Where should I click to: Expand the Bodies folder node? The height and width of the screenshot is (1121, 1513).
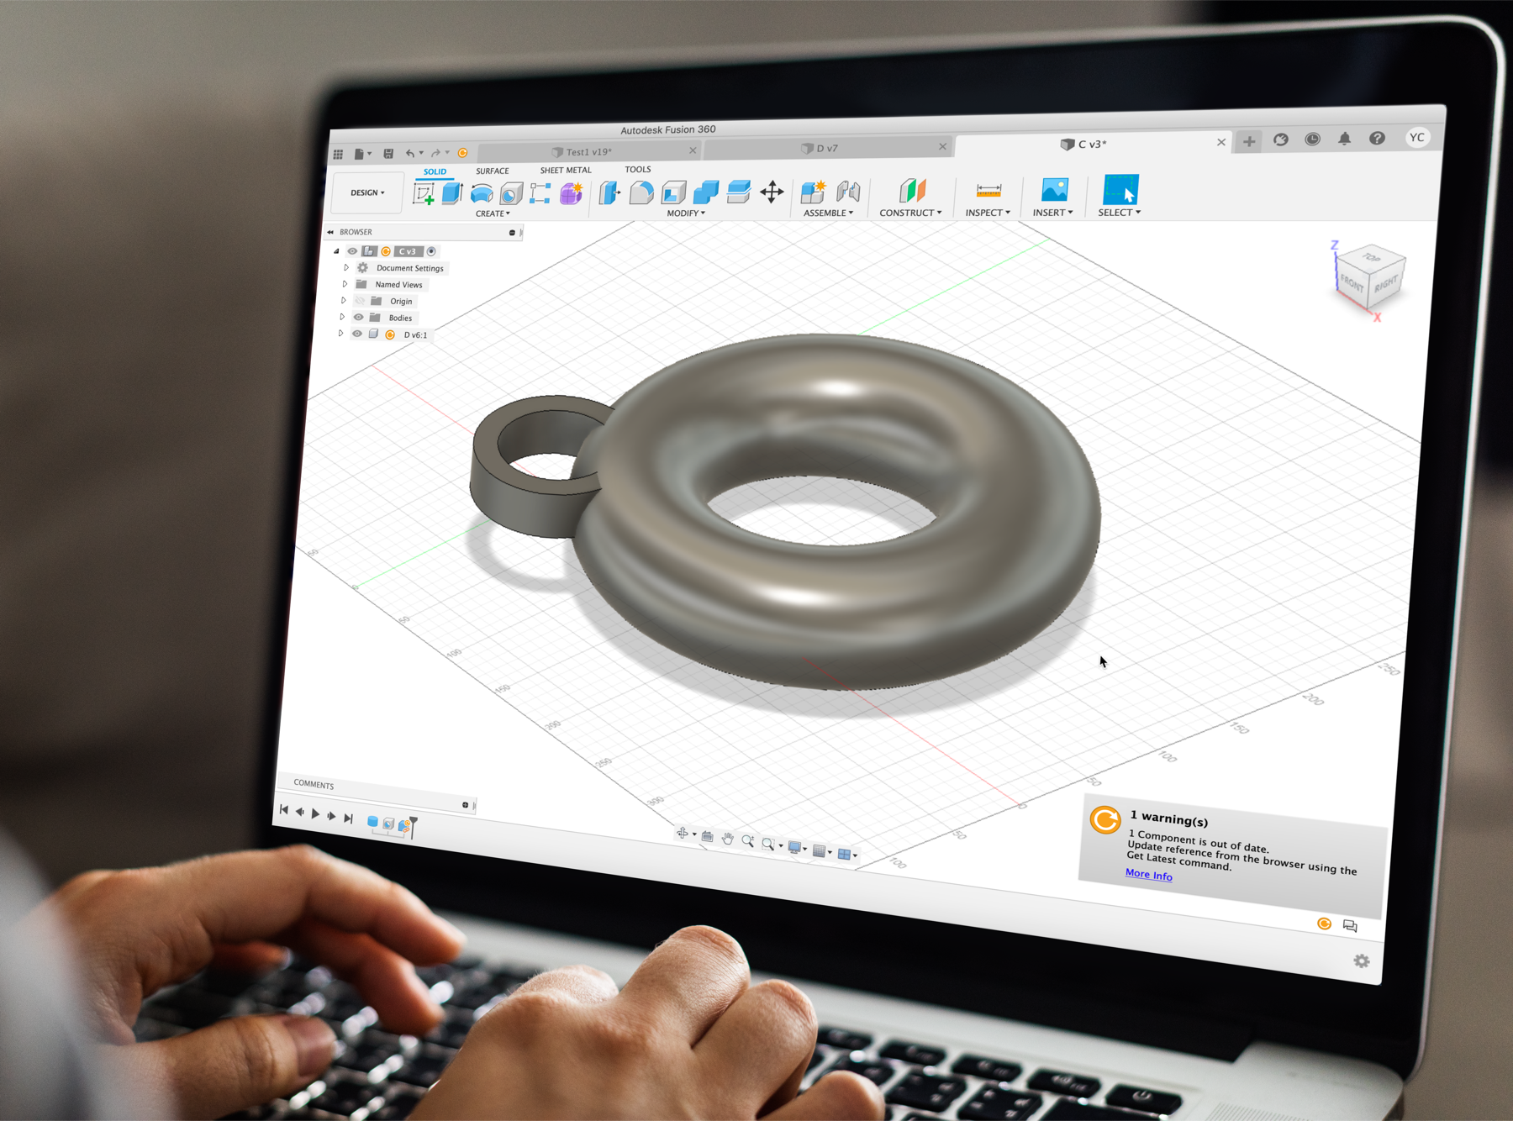click(x=342, y=318)
